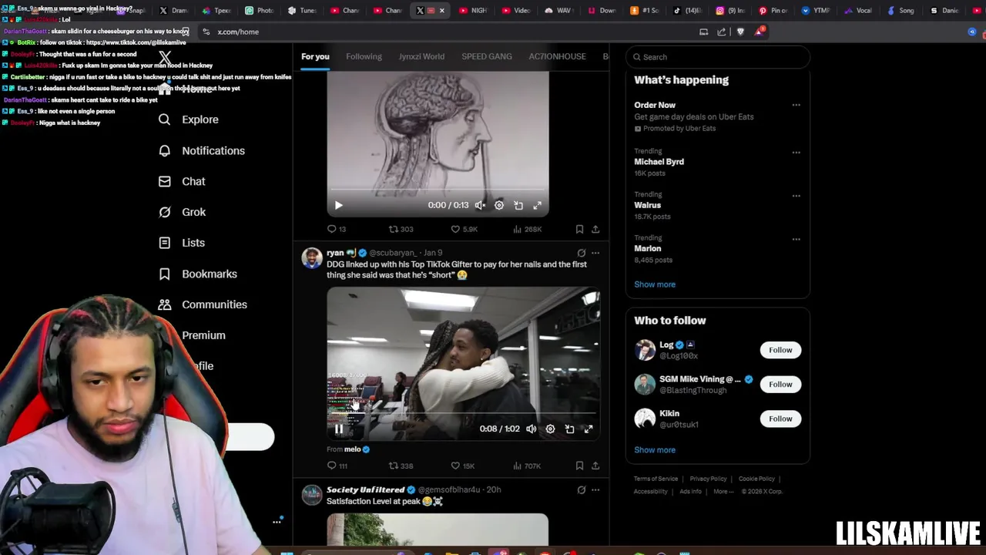Toggle picture-in-picture on DDG video
The height and width of the screenshot is (555, 986).
tap(569, 429)
